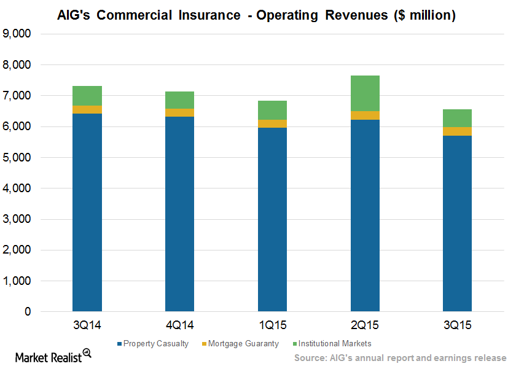The width and height of the screenshot is (516, 369).
Task: Select the green Institutional Markets segment for 3Q15
Action: click(x=458, y=118)
